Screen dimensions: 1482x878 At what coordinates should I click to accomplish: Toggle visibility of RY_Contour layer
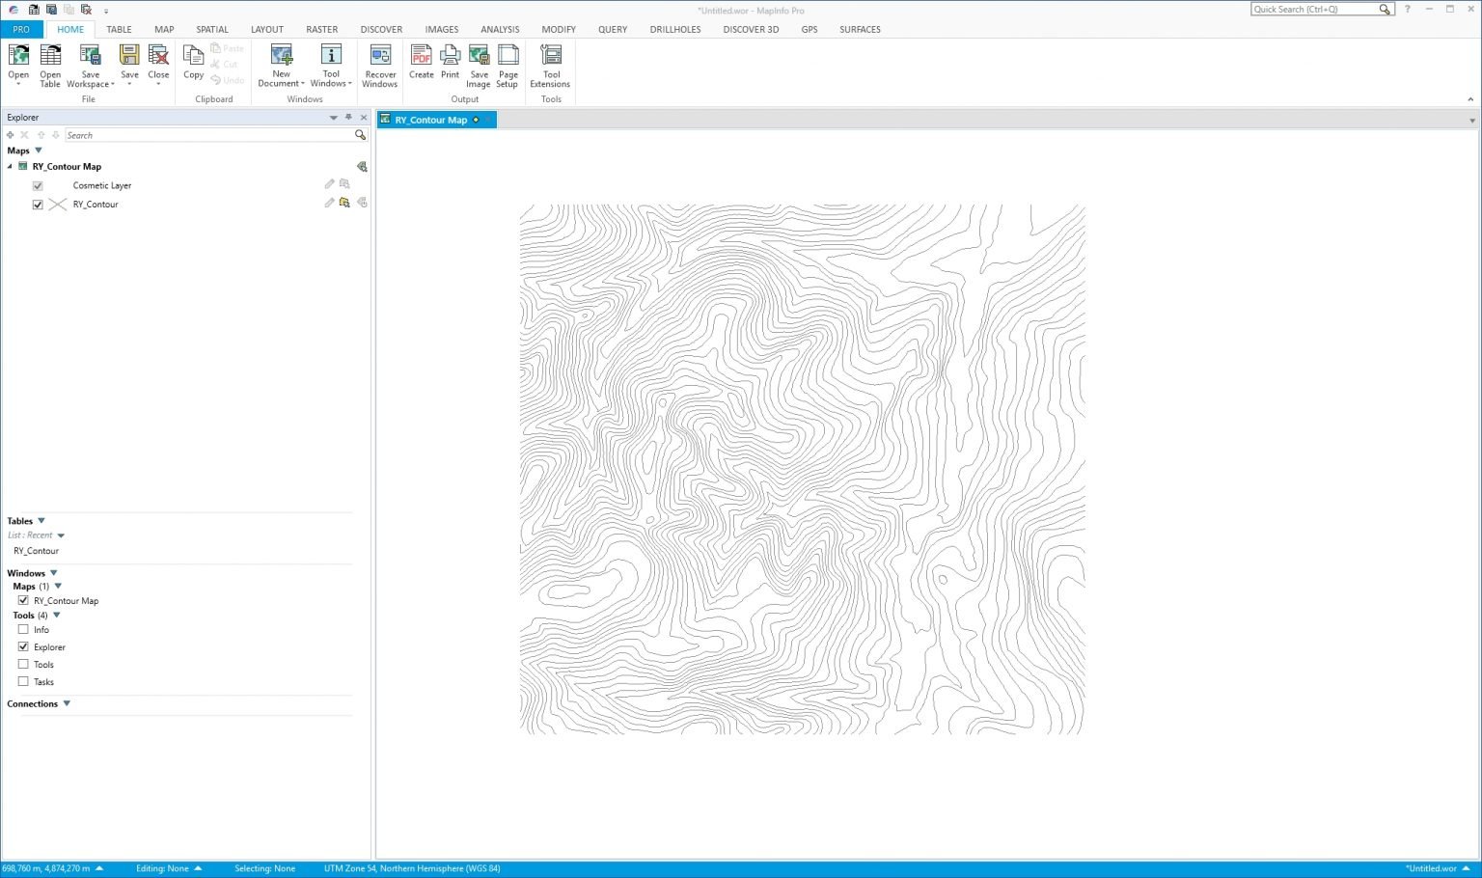click(37, 204)
